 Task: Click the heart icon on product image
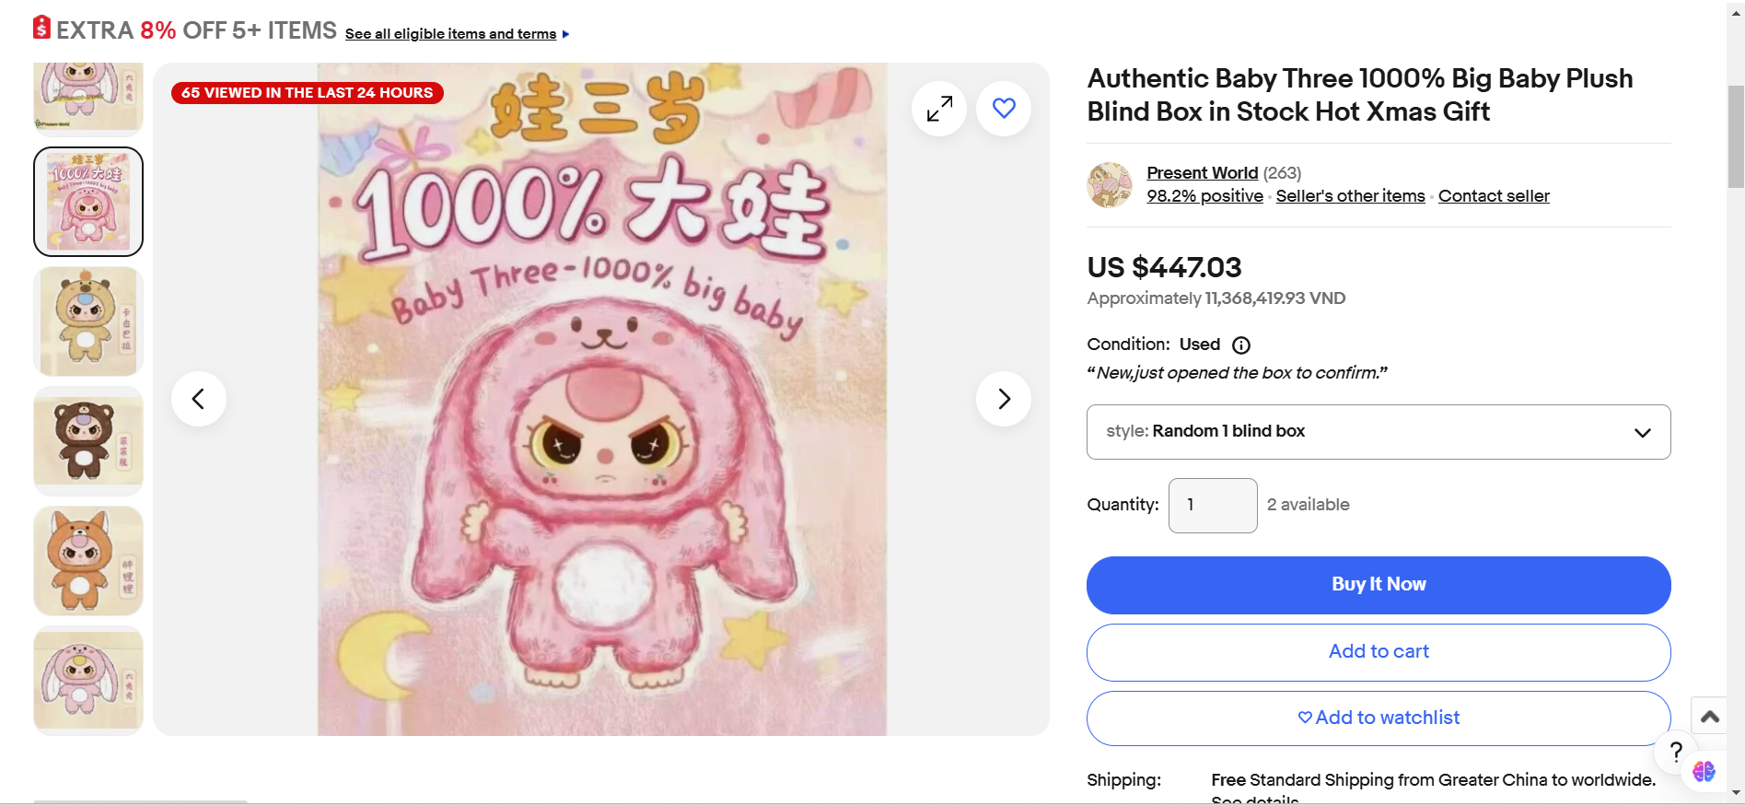tap(1004, 109)
